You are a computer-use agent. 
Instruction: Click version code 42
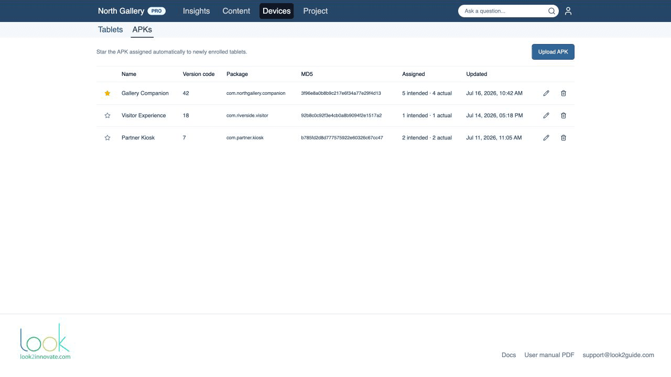[186, 93]
